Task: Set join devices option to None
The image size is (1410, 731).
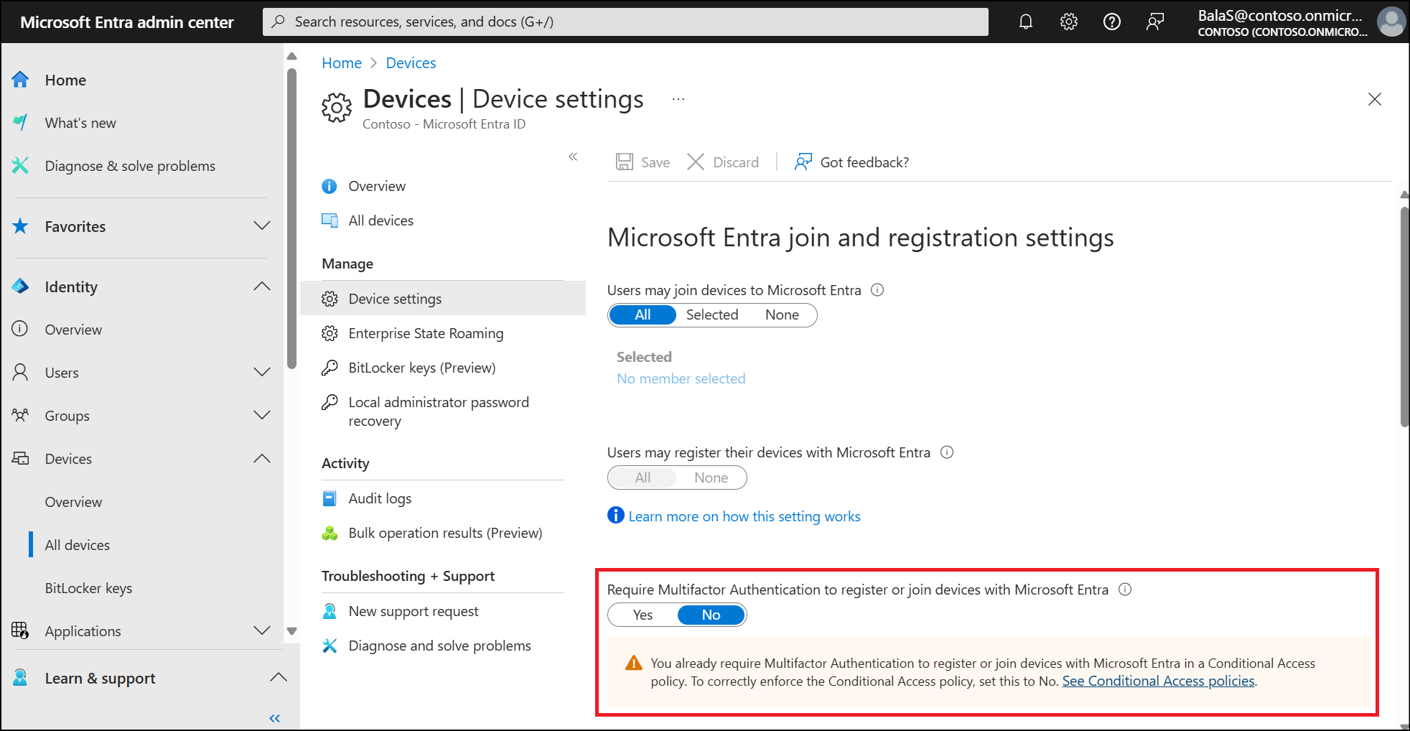Action: 782,315
